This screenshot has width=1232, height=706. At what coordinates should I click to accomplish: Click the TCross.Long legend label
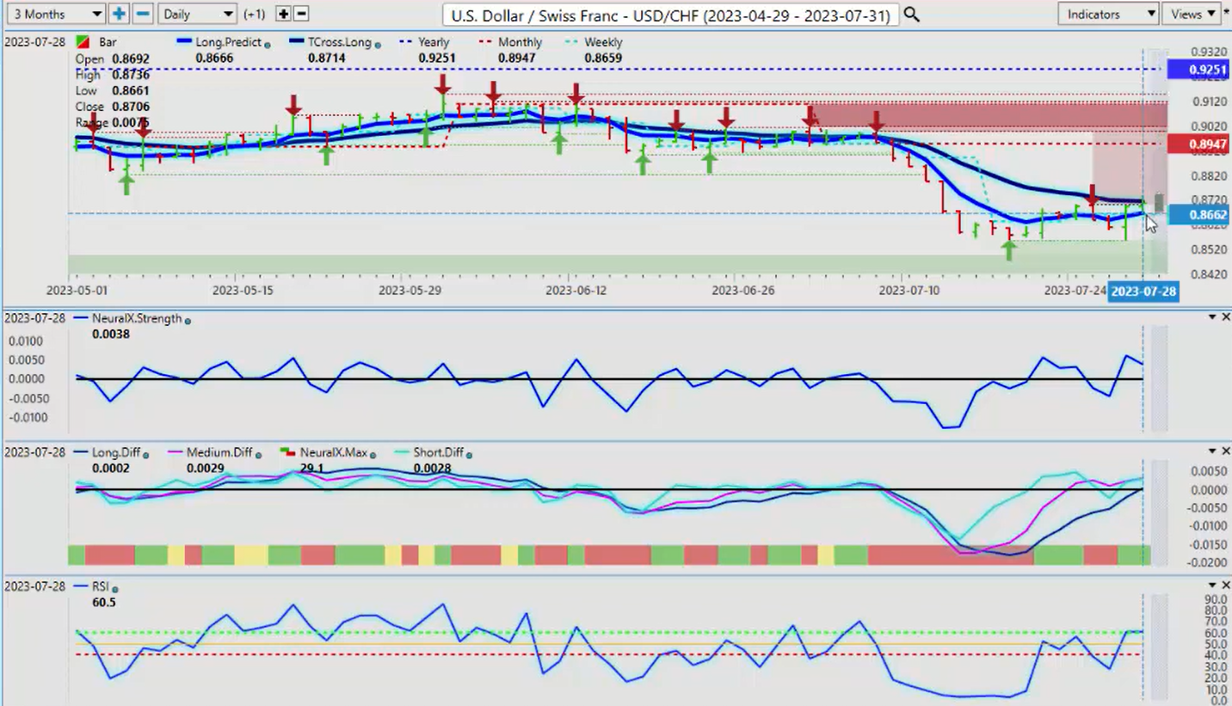pos(340,42)
